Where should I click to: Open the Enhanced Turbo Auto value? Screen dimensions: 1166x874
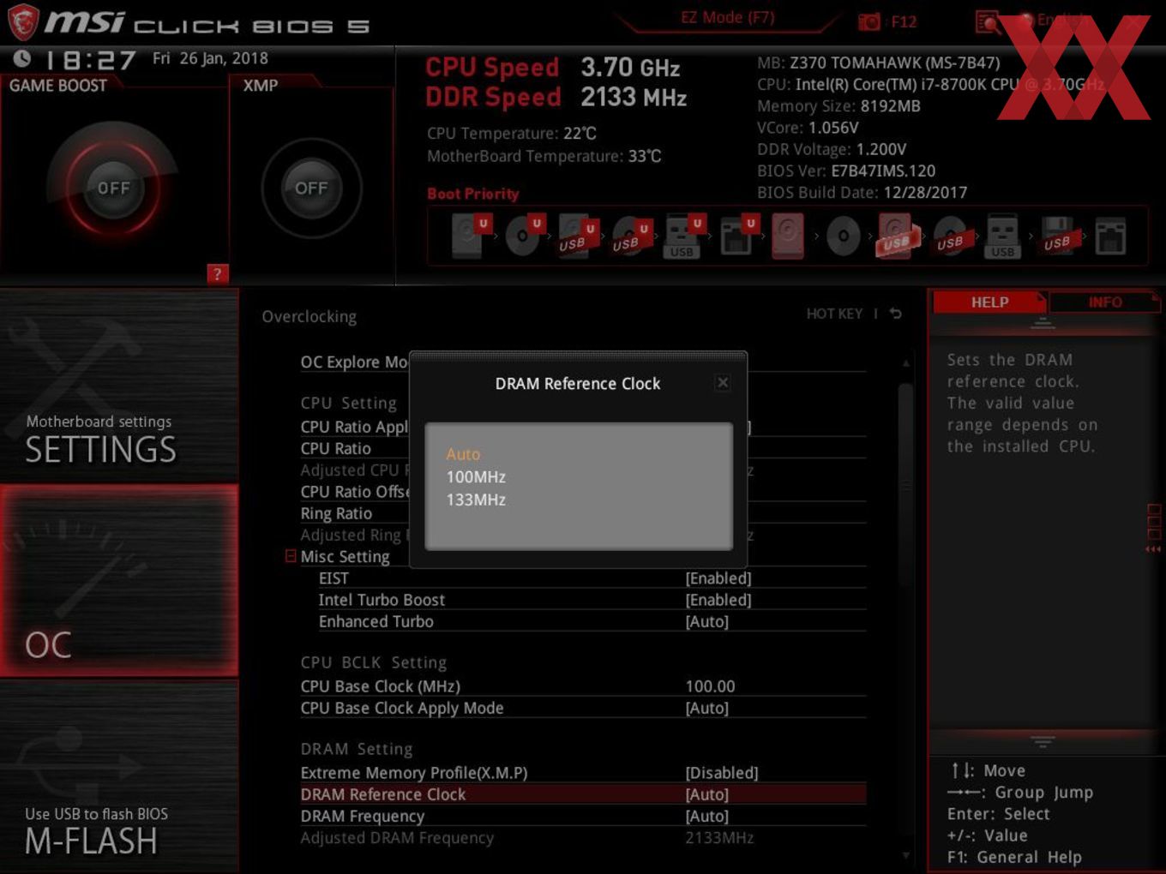point(706,621)
